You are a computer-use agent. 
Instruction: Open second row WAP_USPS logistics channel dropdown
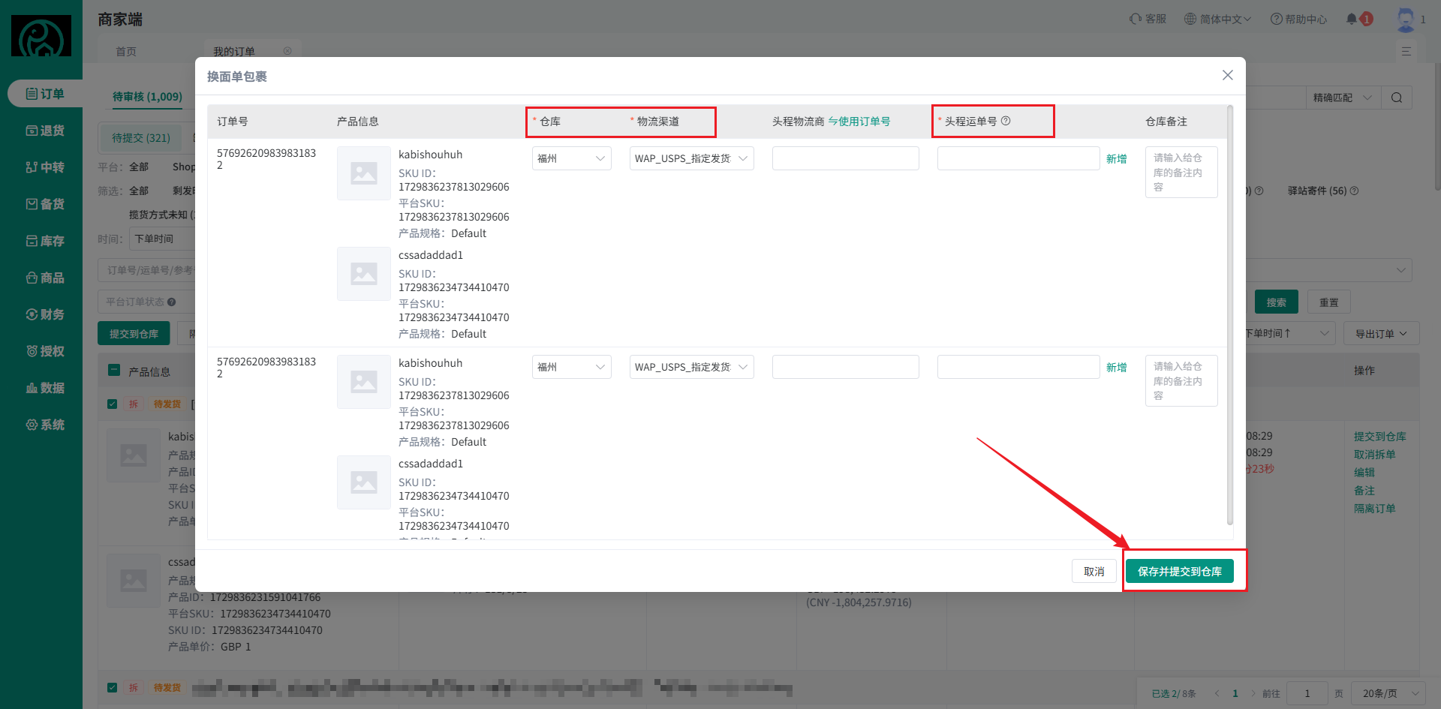pyautogui.click(x=692, y=367)
